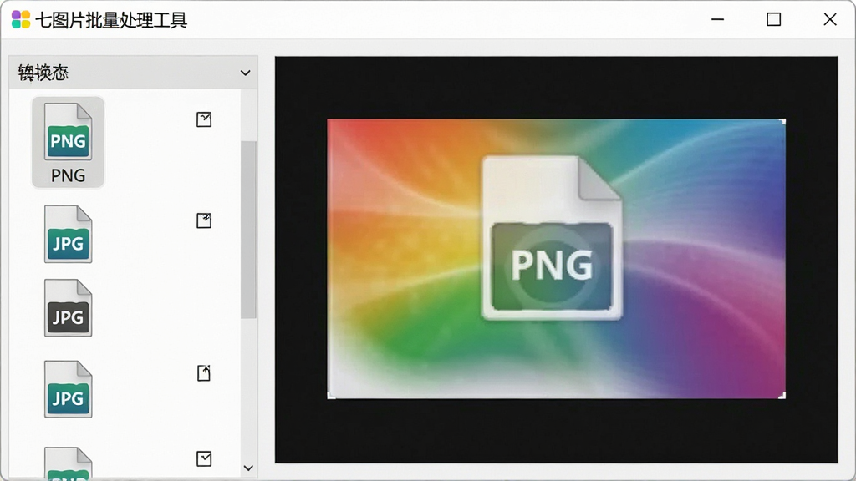This screenshot has width=856, height=481.
Task: Minimize the batch image tool window
Action: tap(717, 20)
